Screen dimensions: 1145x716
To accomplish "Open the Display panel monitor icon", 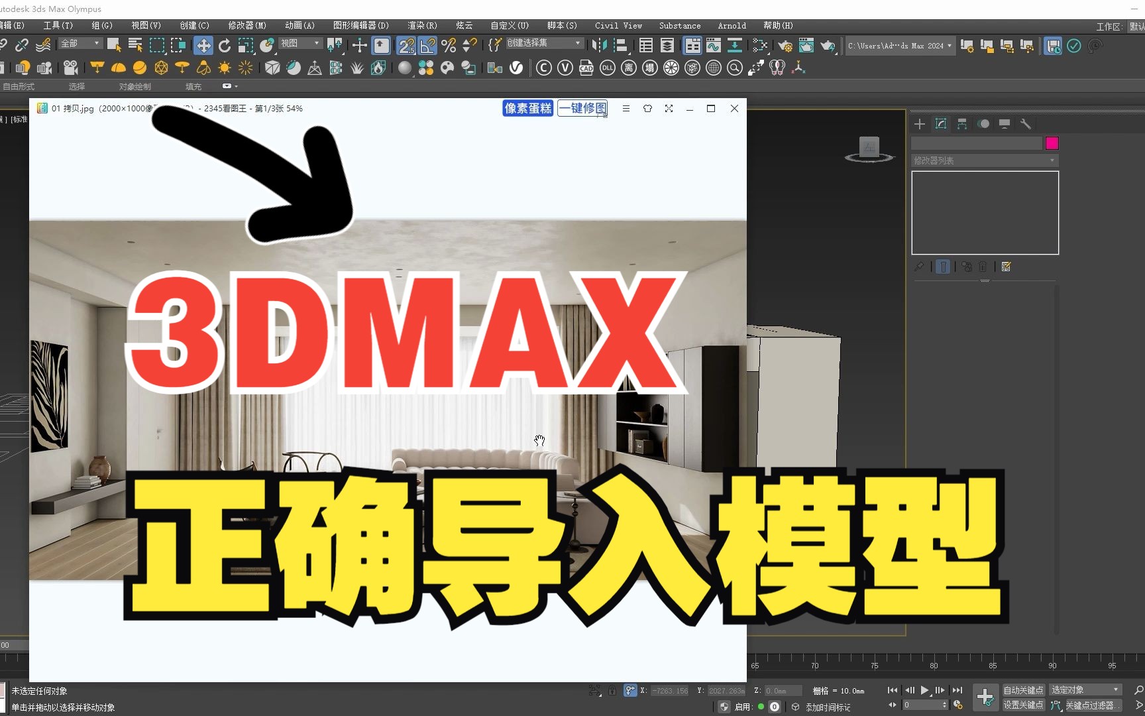I will [1005, 124].
